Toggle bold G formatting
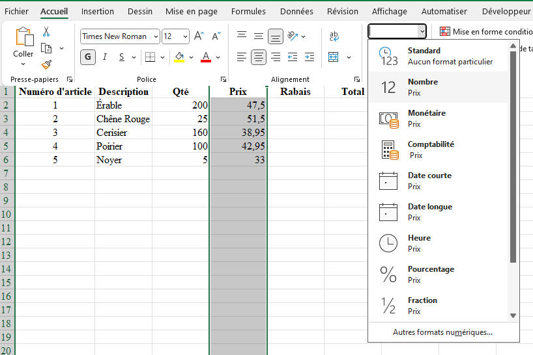This screenshot has width=533, height=355. point(88,57)
